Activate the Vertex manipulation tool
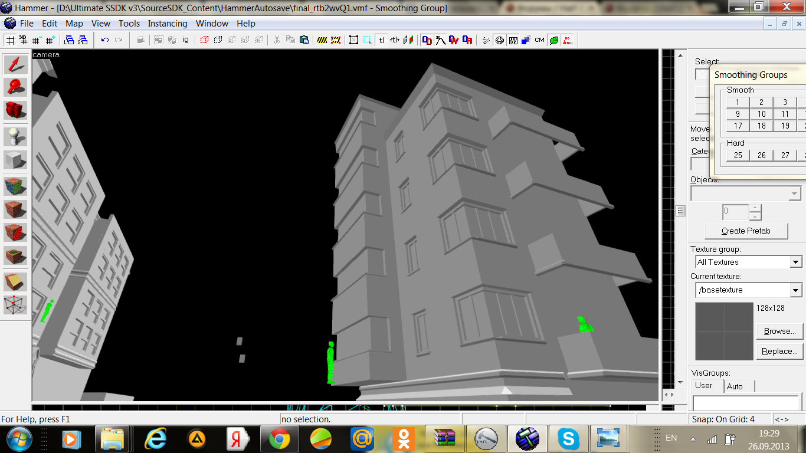 click(16, 305)
